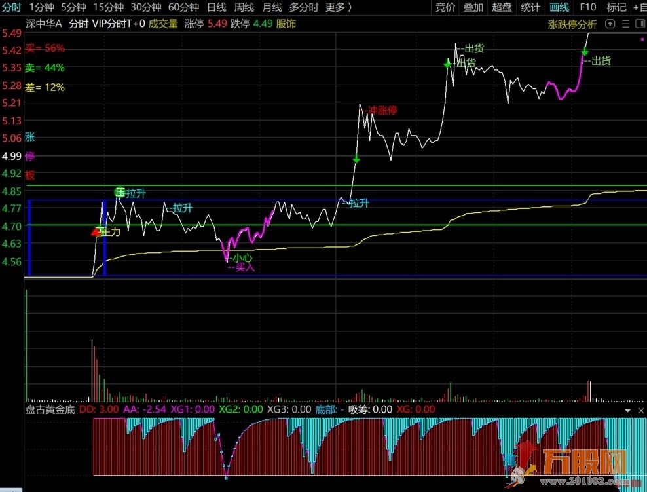Switch to the 日线 daily chart tab
The width and height of the screenshot is (647, 492).
pos(216,7)
